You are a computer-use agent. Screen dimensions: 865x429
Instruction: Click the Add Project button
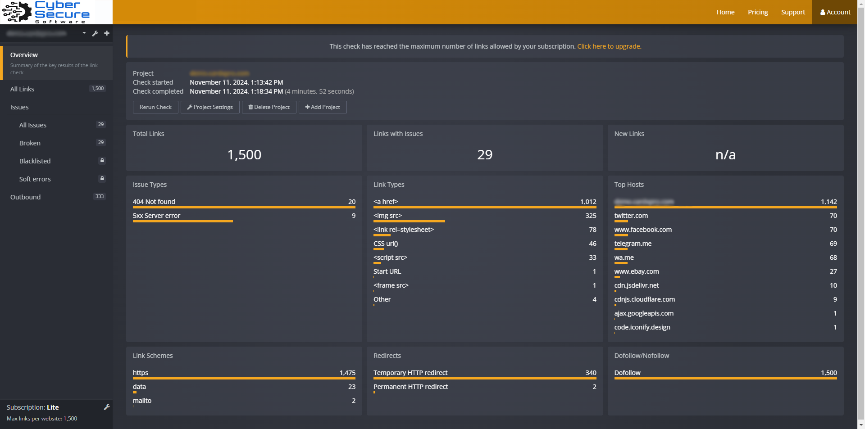(323, 107)
